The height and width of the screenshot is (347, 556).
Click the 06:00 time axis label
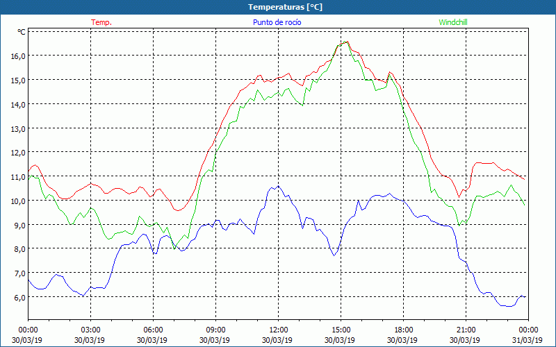pos(153,330)
